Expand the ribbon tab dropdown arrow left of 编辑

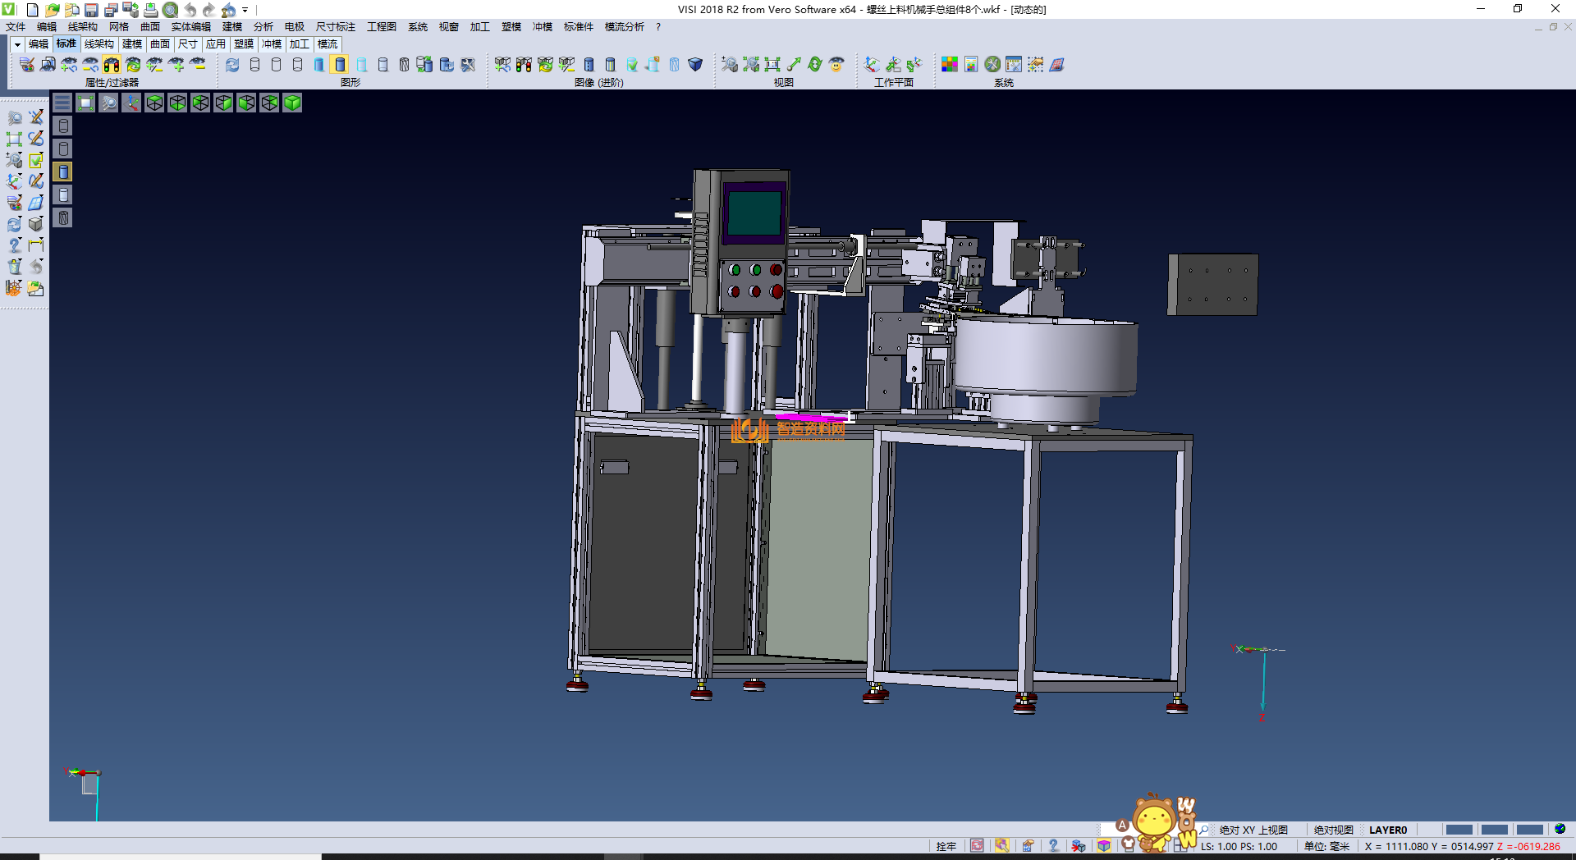pos(16,44)
